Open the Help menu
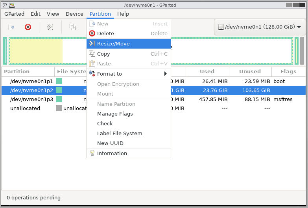Screen dimensions: 308x208 (123, 14)
